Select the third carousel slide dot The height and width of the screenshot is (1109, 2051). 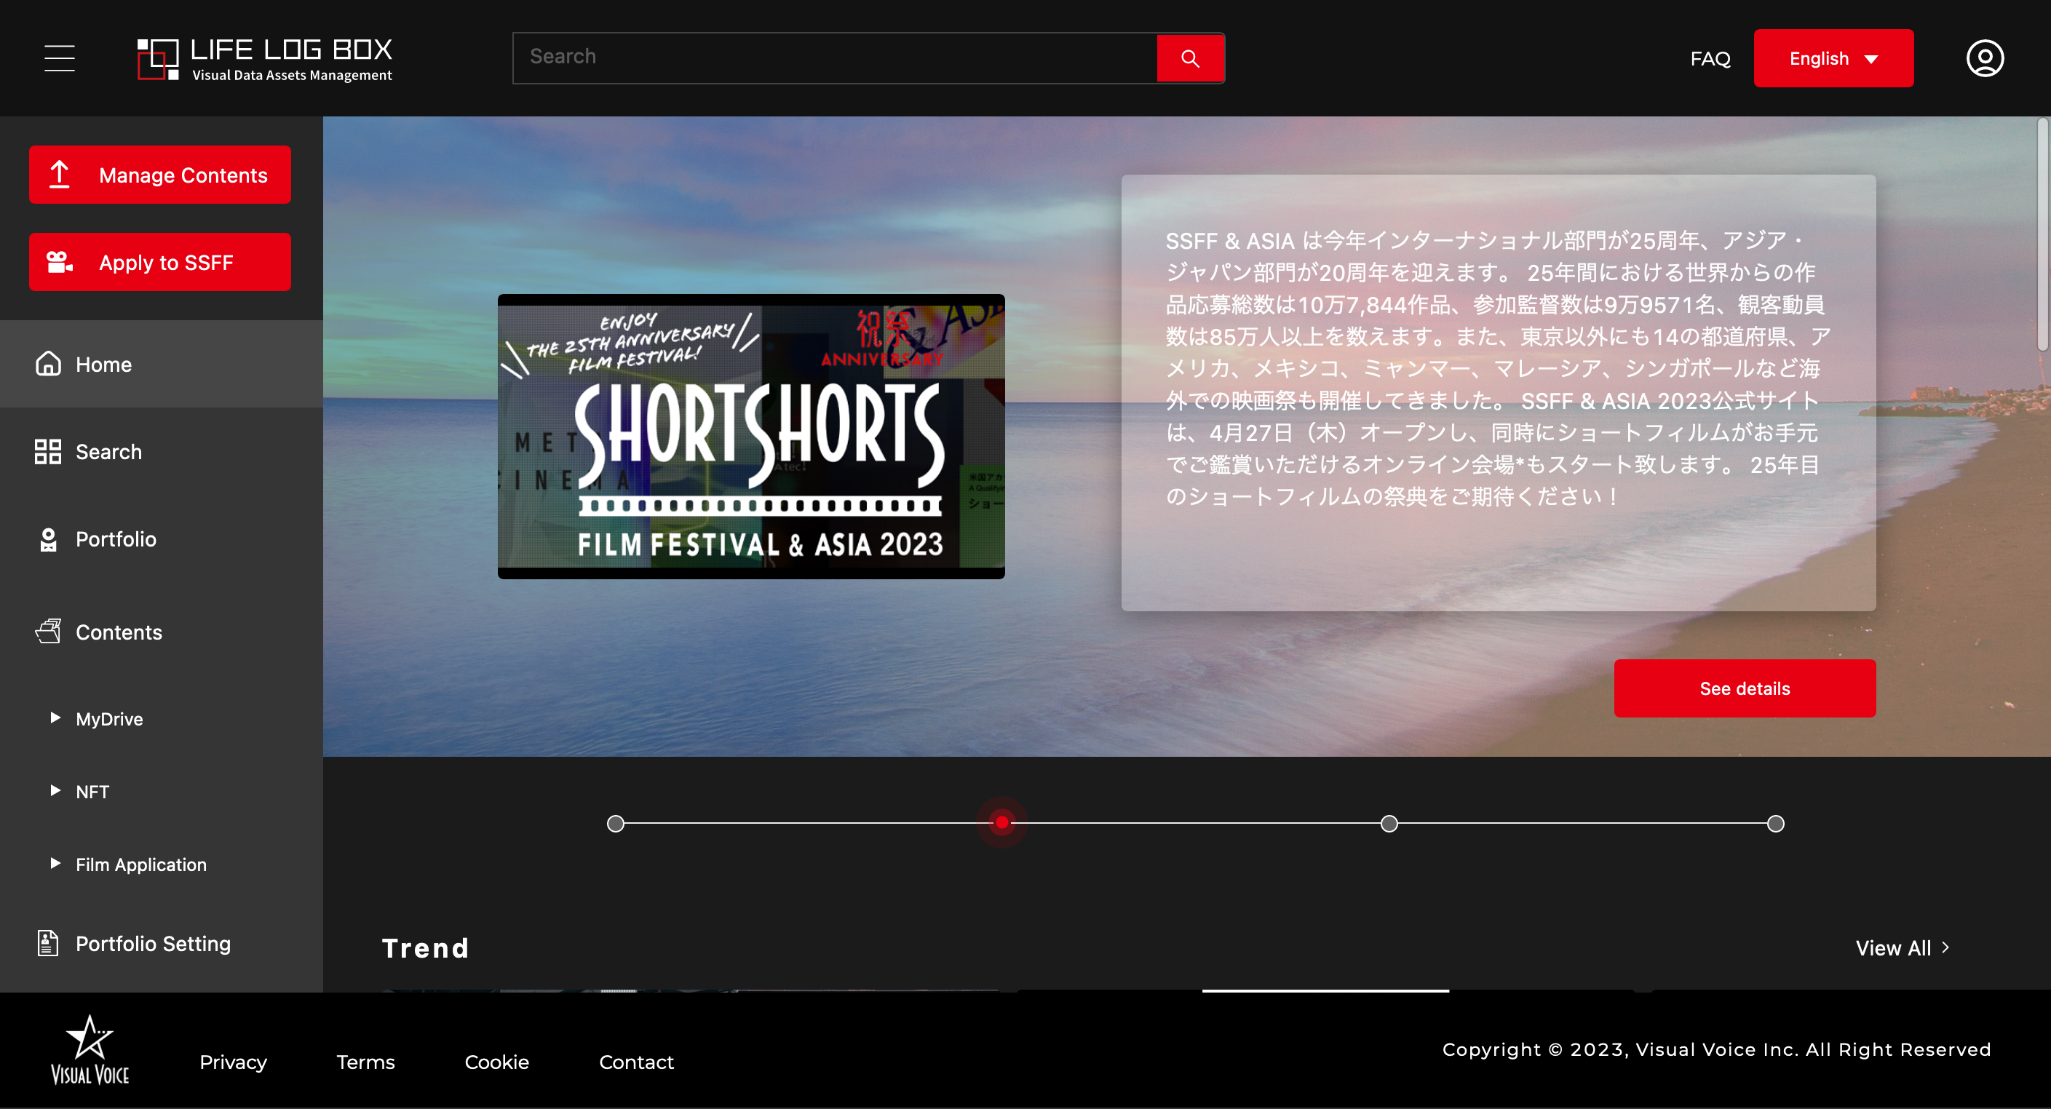pyautogui.click(x=1389, y=823)
